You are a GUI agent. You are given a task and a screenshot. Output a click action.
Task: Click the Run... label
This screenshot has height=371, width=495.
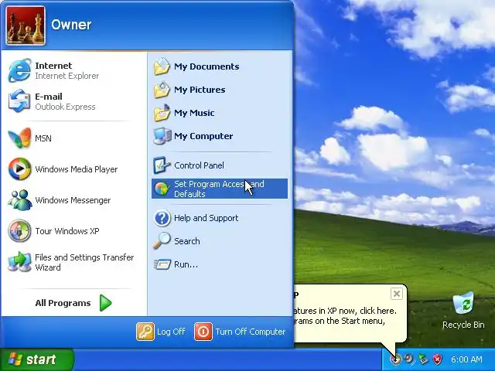click(186, 264)
